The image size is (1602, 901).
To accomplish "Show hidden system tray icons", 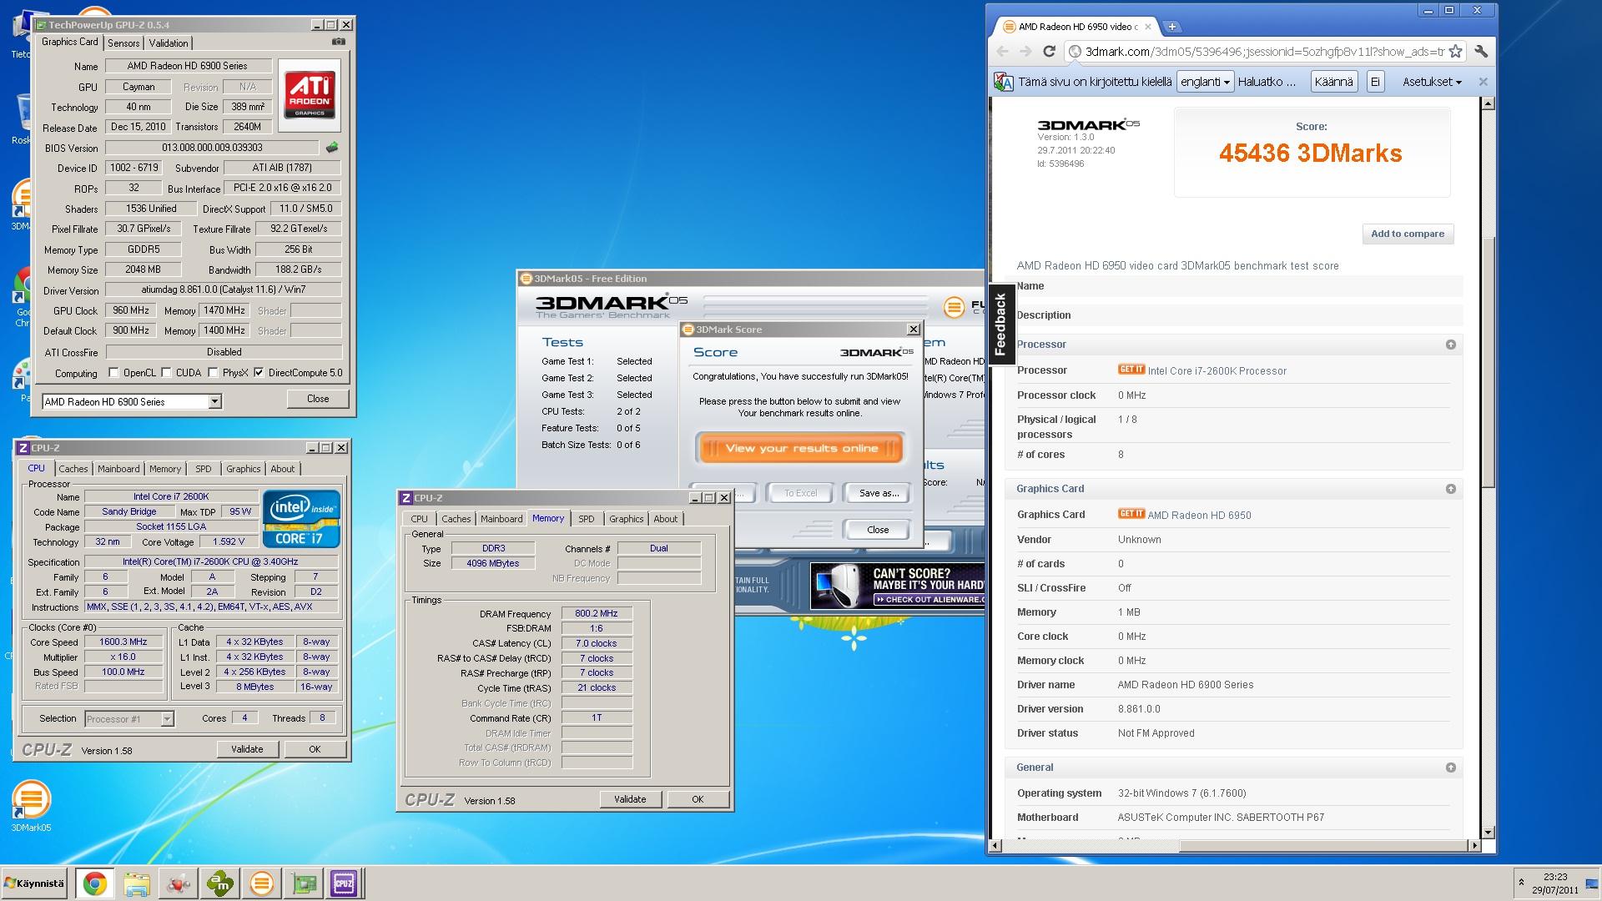I will [1521, 882].
